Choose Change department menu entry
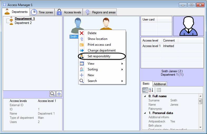 [x=102, y=50]
